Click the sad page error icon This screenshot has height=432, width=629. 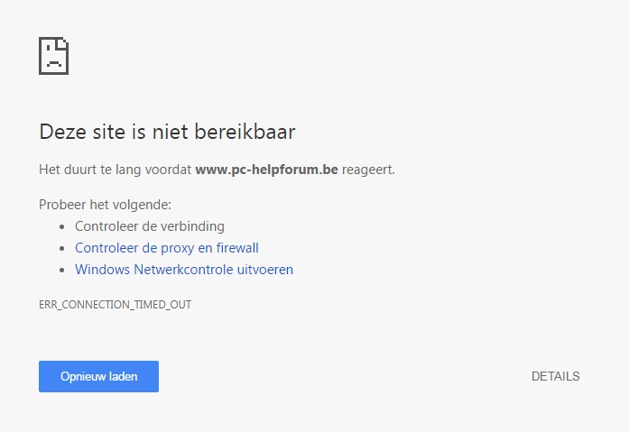pos(54,56)
